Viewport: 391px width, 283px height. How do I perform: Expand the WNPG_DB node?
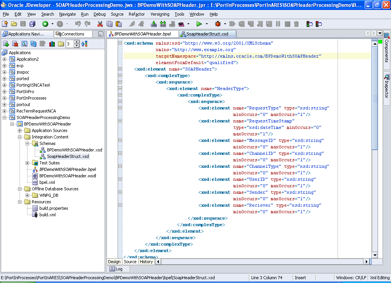[x=27, y=195]
